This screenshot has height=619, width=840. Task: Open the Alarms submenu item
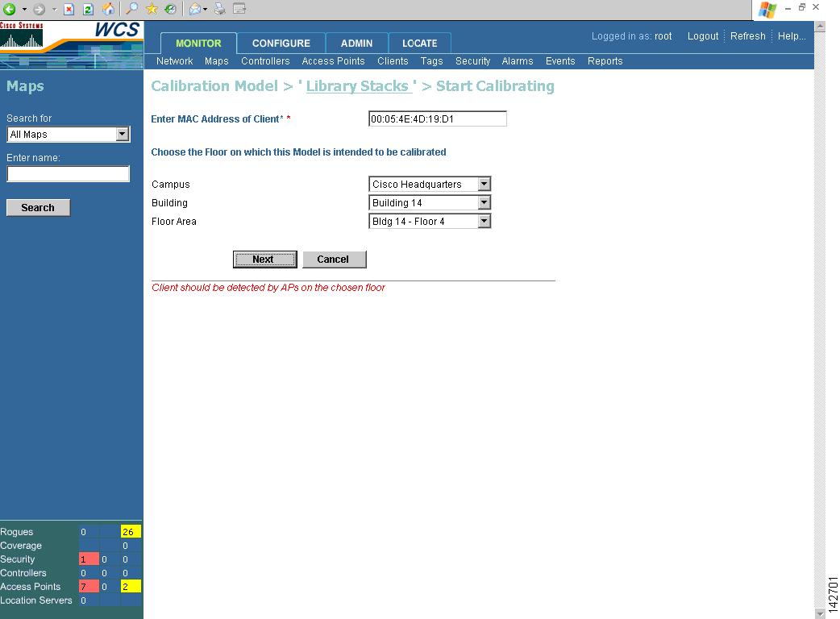pyautogui.click(x=518, y=61)
